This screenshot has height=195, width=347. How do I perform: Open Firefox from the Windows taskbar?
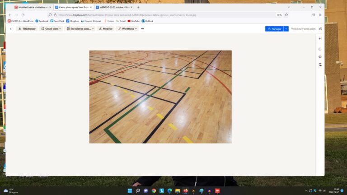pos(185,191)
